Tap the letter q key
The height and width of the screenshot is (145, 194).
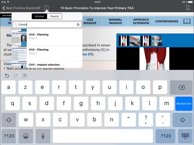[x=12, y=103]
